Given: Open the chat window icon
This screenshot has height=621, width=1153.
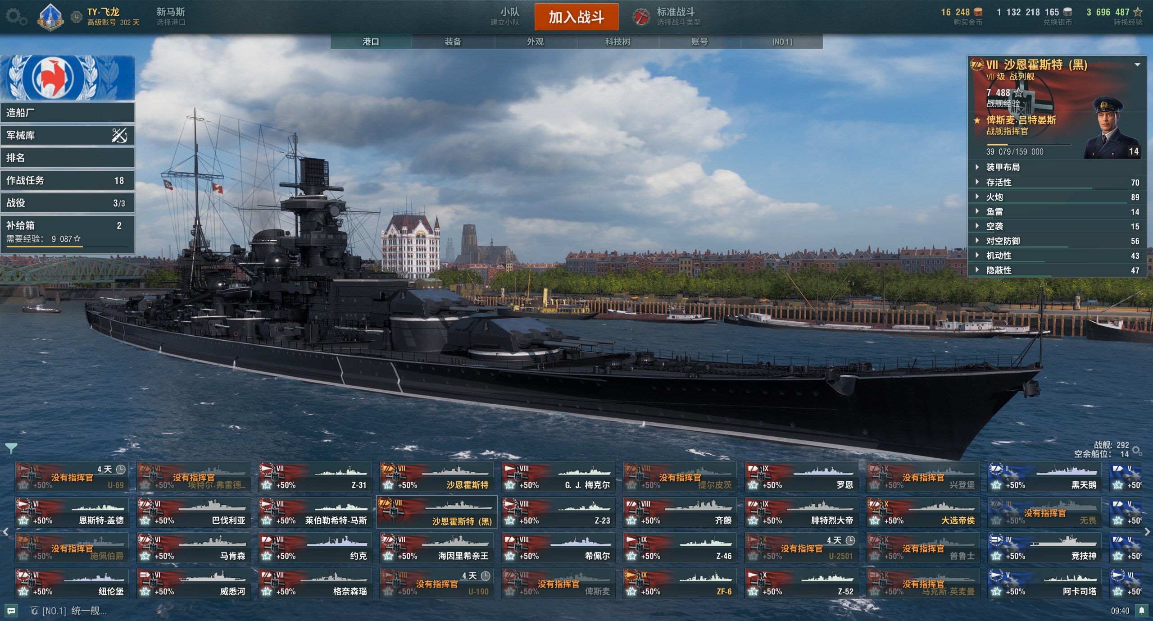Looking at the screenshot, I should click(11, 611).
